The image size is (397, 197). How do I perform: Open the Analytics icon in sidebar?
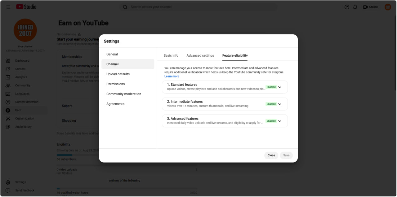tap(8, 77)
